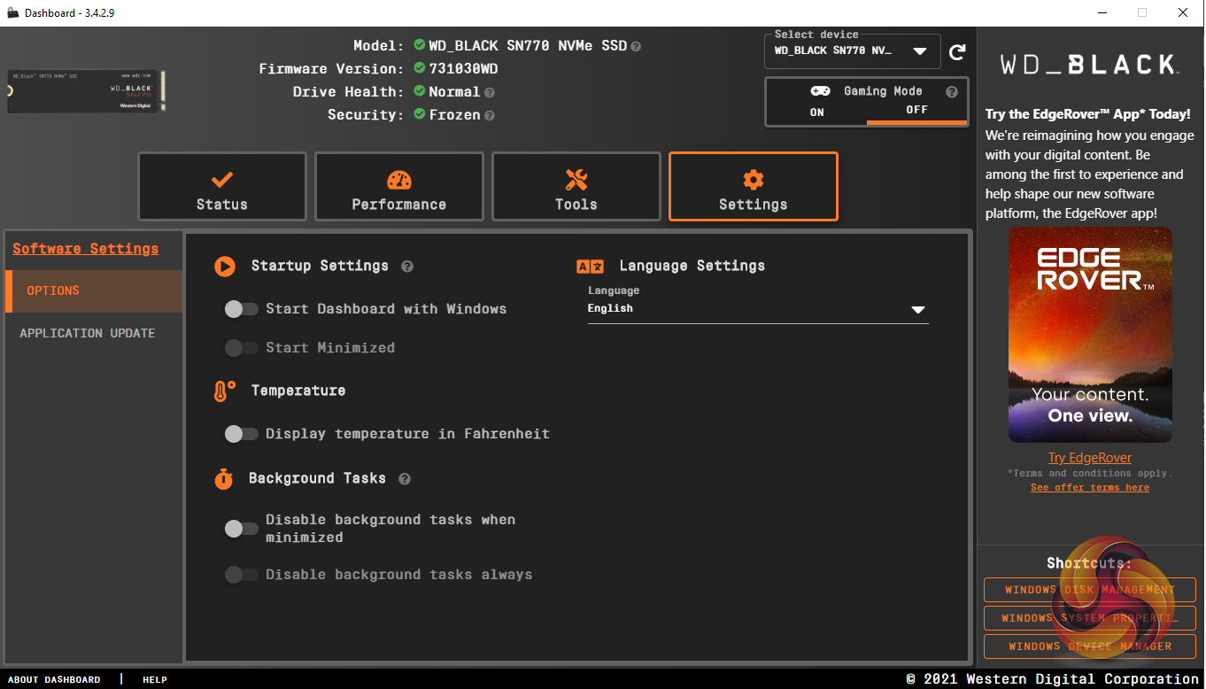Switch to the Performance tab
The height and width of the screenshot is (689, 1206).
point(399,186)
